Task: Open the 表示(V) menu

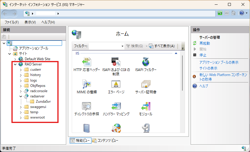Action: (30, 22)
